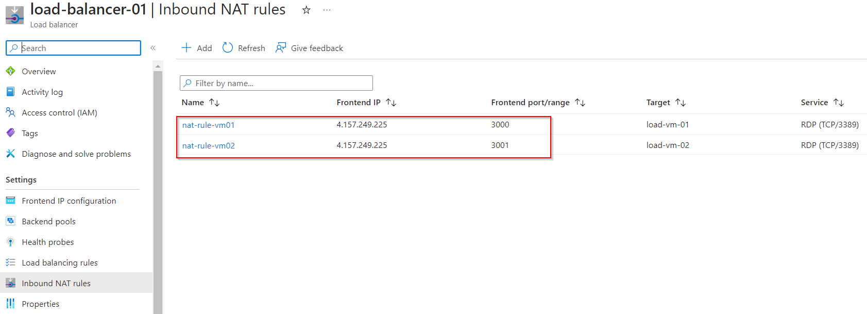Click the Name column header
This screenshot has height=314, width=867.
[193, 102]
